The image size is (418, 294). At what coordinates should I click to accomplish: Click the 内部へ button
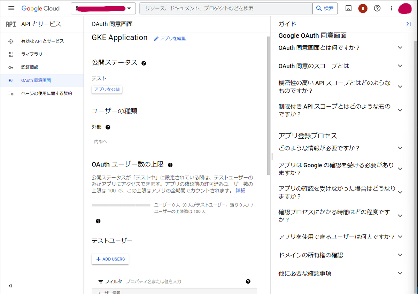coord(101,142)
